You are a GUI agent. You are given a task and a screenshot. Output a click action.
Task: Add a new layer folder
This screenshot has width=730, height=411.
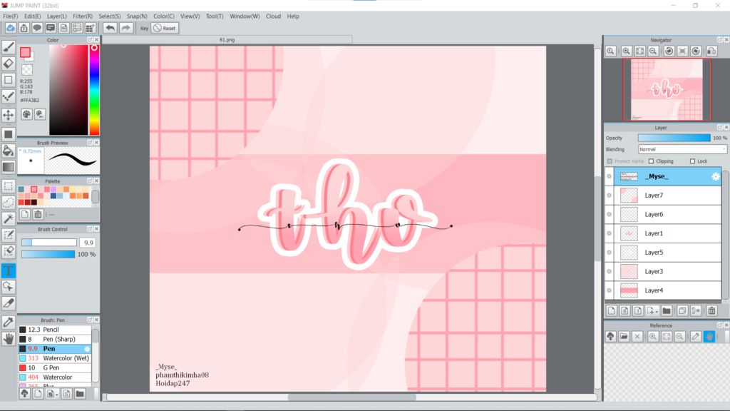pyautogui.click(x=667, y=311)
